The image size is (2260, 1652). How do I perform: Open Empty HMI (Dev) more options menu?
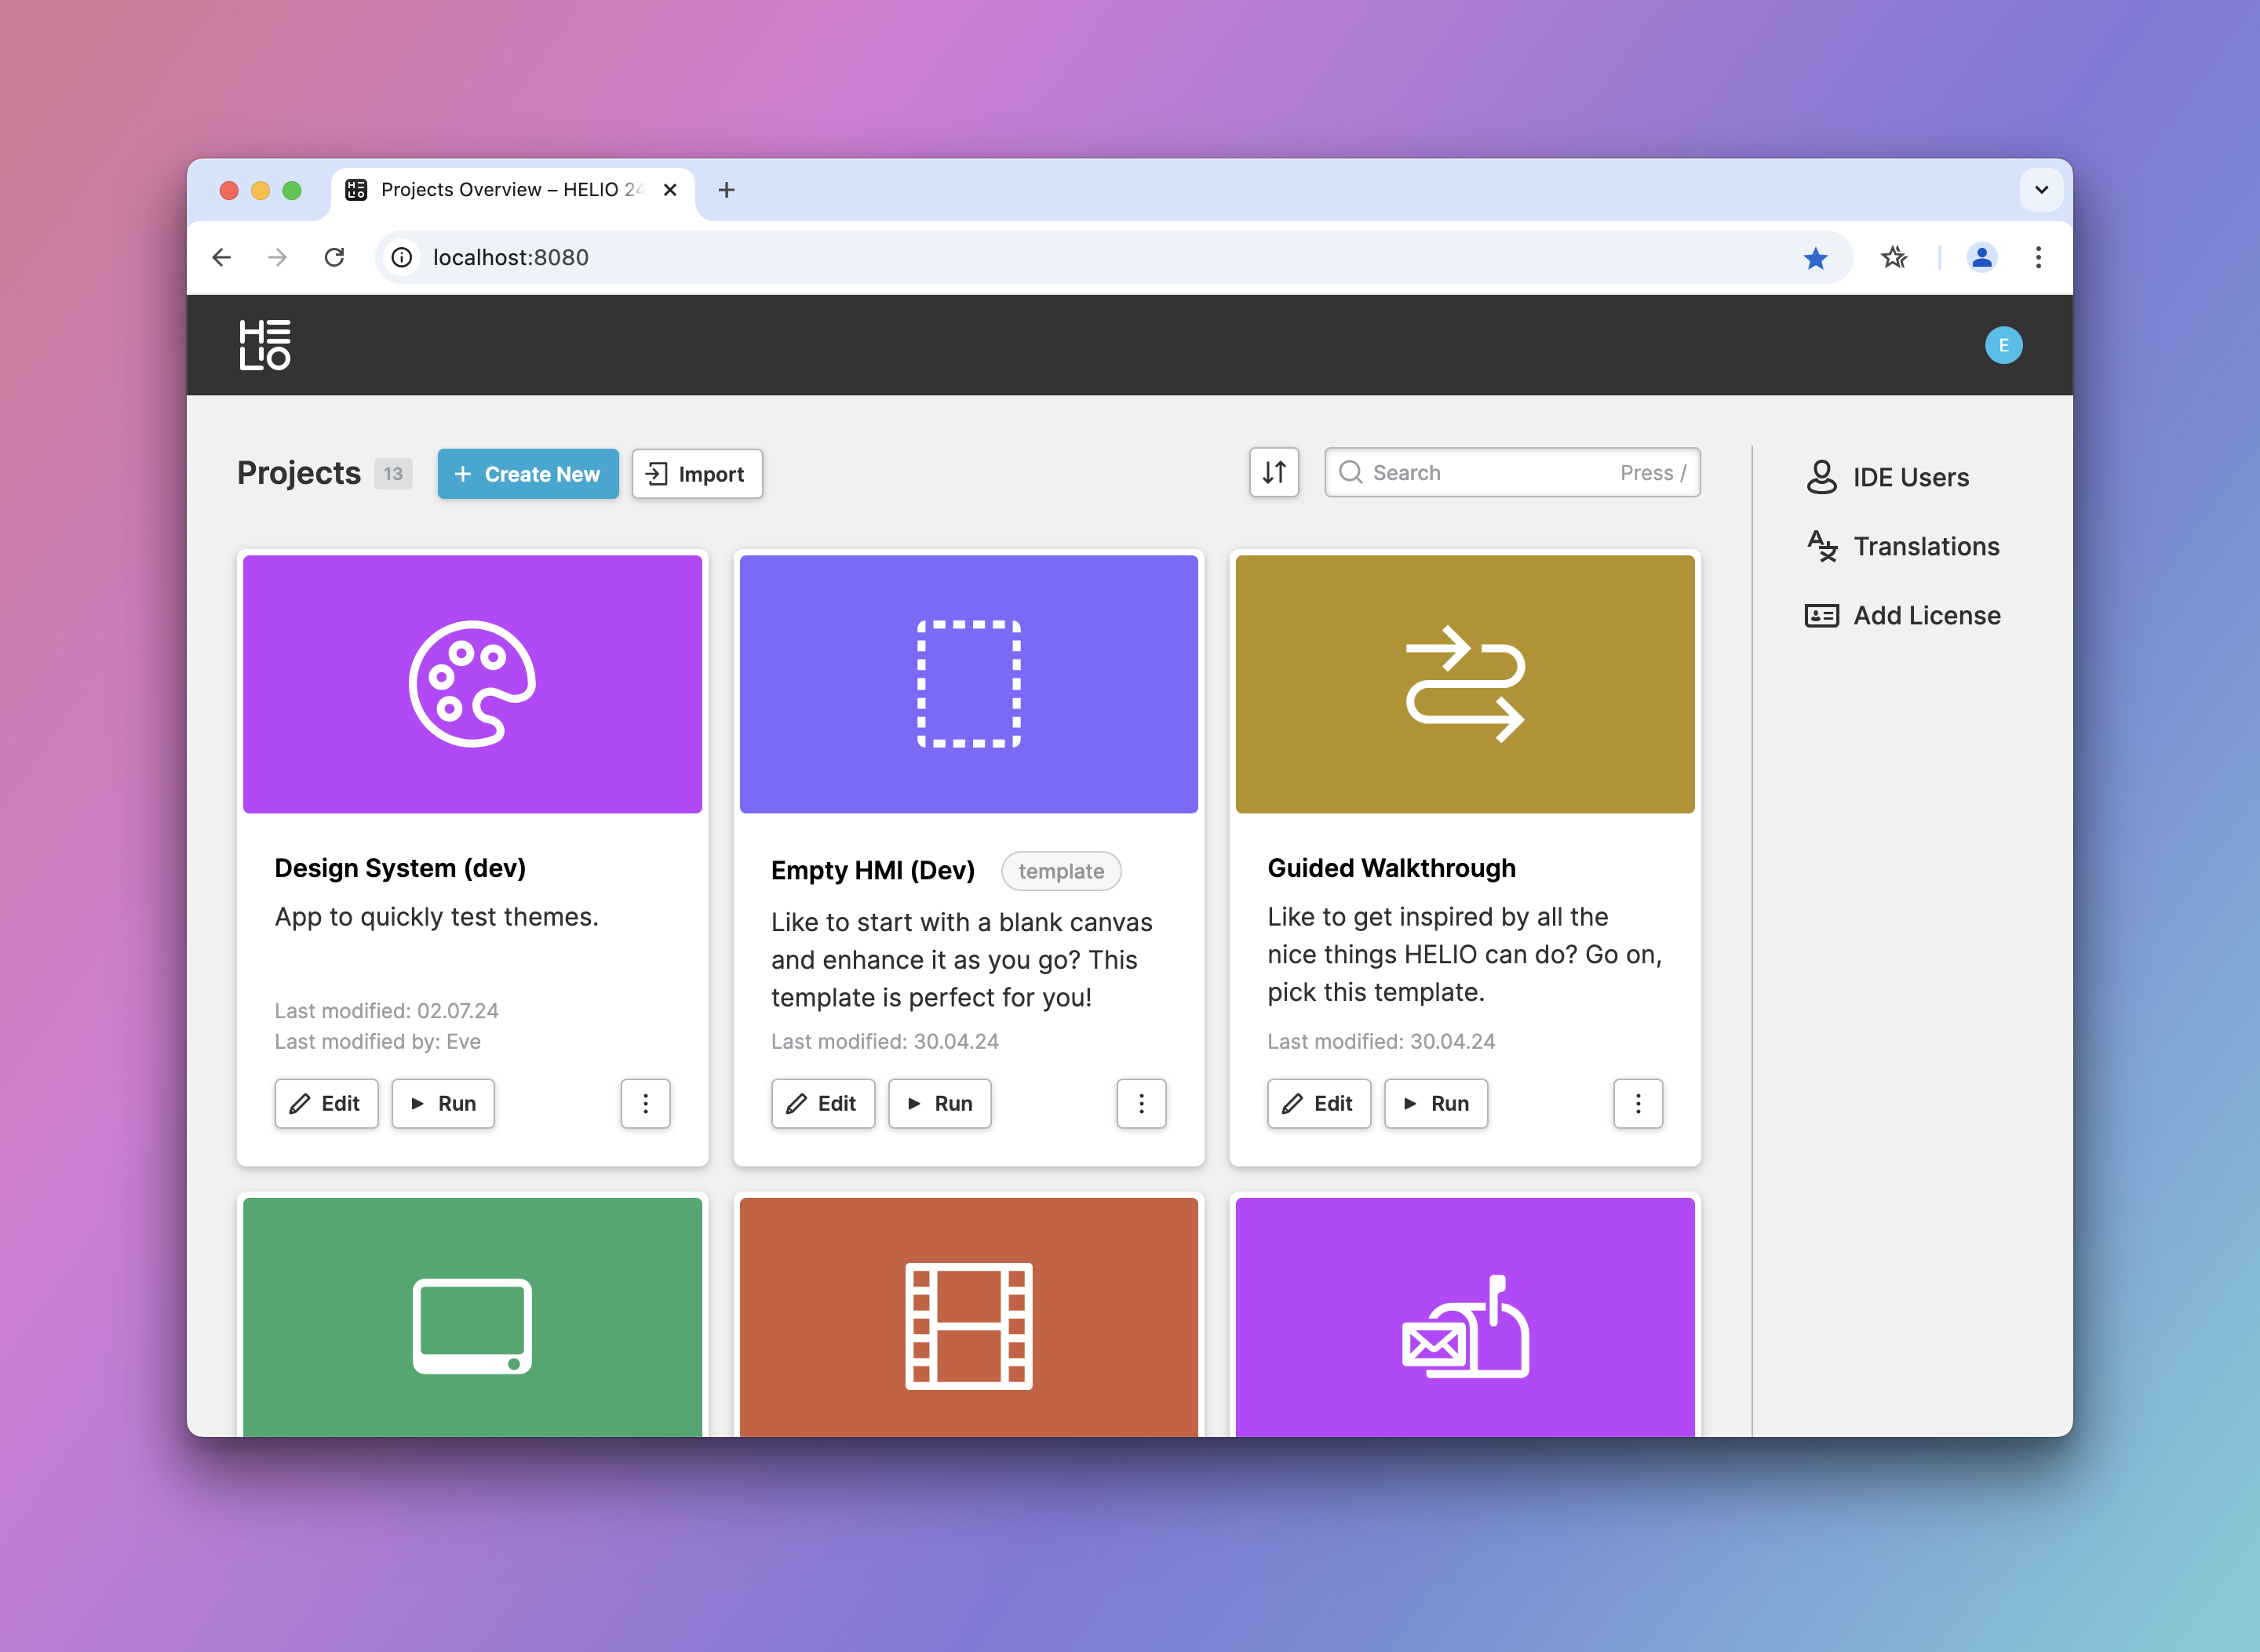[x=1140, y=1103]
